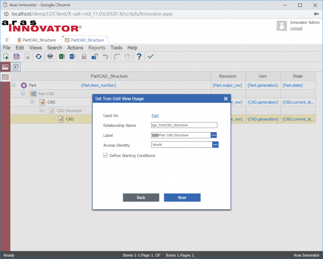
Task: Click the Print icon
Action: 50,56
